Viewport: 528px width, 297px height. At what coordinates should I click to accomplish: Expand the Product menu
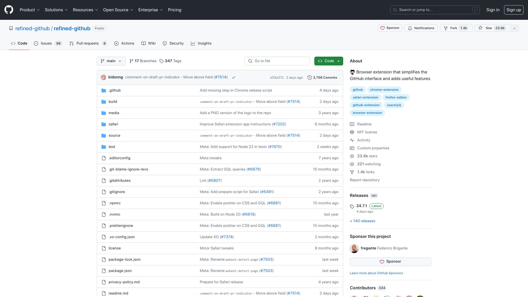(30, 10)
